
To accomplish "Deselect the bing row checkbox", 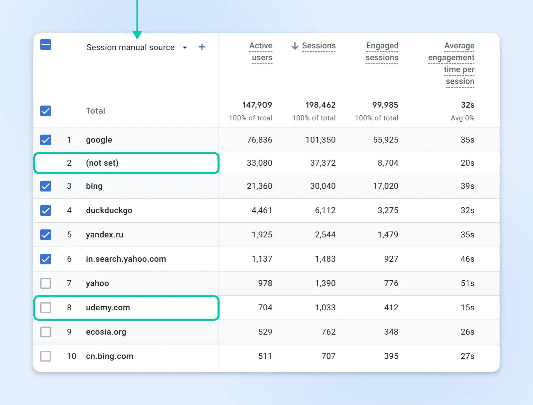I will (x=46, y=186).
